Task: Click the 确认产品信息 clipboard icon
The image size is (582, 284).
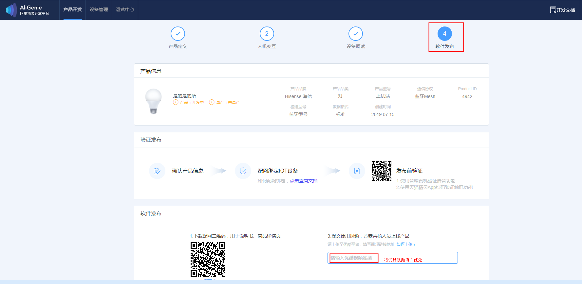Action: (x=157, y=171)
